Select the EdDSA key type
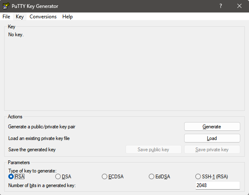The height and width of the screenshot is (195, 249). [160, 177]
